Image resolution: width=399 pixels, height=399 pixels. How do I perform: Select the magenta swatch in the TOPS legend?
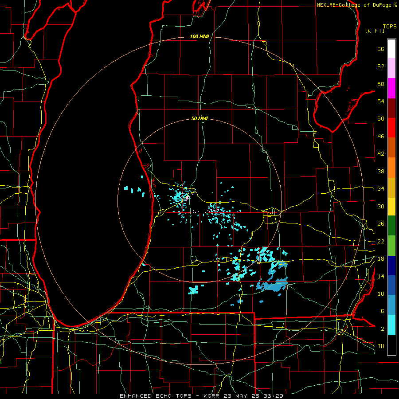coord(391,88)
